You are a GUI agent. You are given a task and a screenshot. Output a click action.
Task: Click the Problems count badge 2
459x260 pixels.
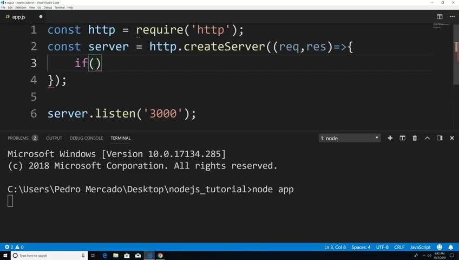pos(35,138)
